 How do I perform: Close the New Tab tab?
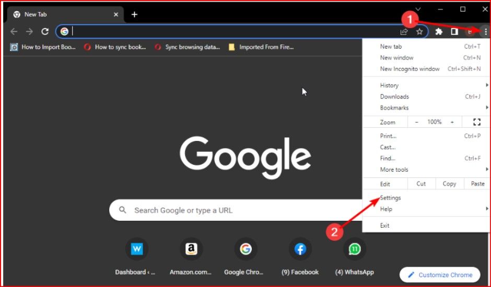116,15
